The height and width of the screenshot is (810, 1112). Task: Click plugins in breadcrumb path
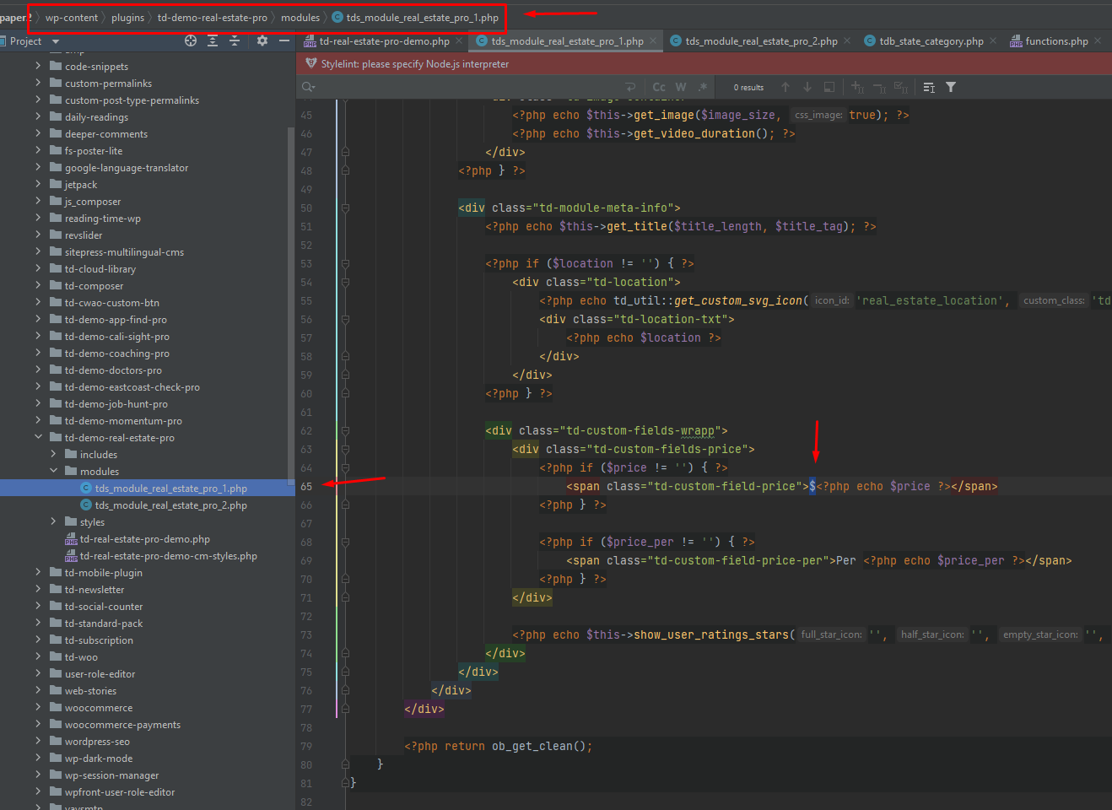click(128, 18)
